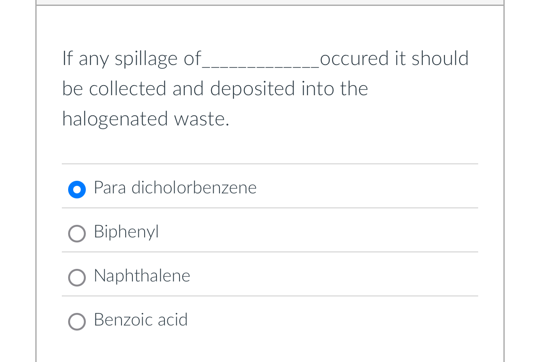This screenshot has width=540, height=362.
Task: Choose the Biphenyl radio button
Action: click(x=77, y=234)
